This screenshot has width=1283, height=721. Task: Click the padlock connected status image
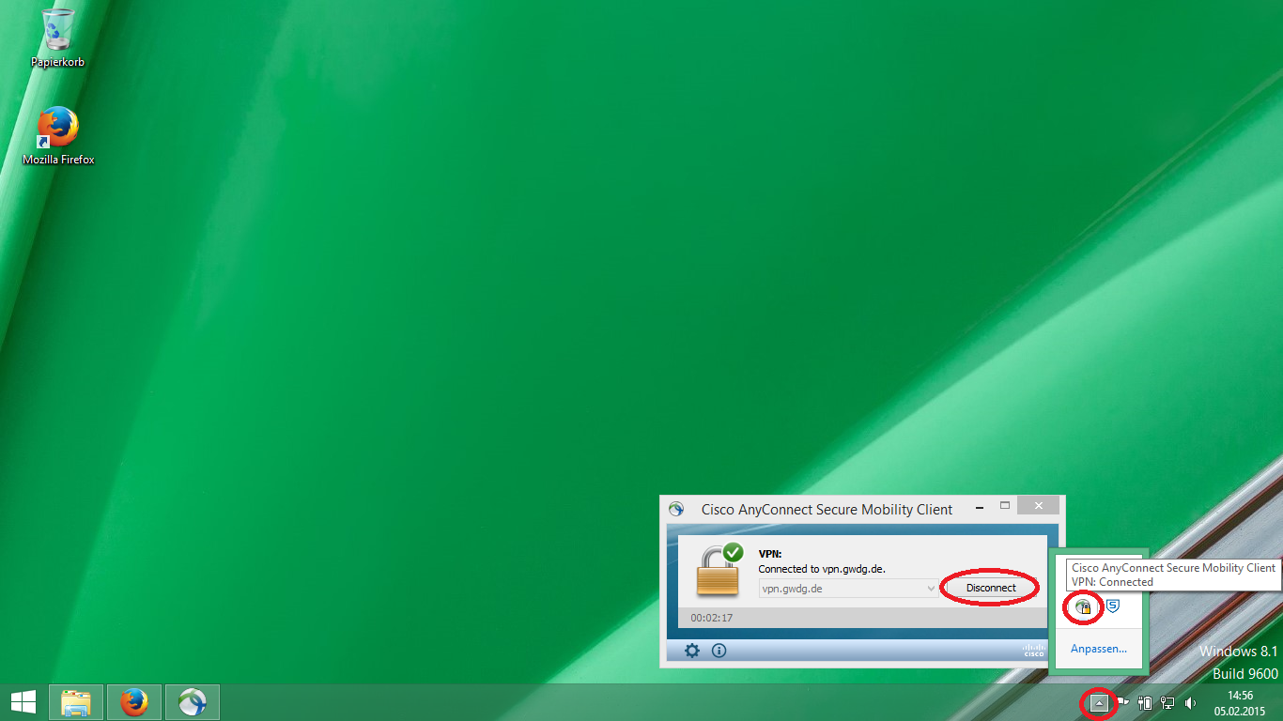tap(719, 569)
